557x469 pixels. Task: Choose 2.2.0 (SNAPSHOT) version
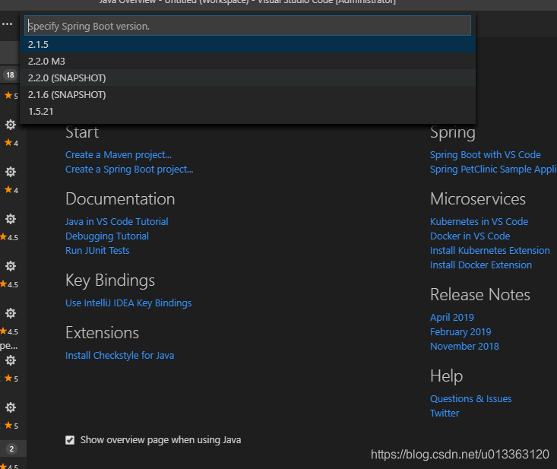pos(248,78)
